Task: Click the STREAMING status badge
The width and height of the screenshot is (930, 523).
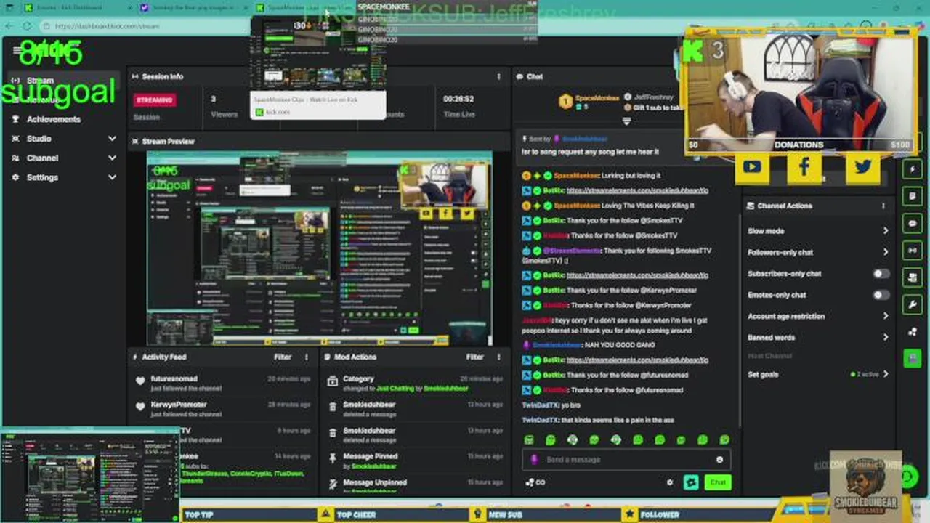Action: coord(155,100)
